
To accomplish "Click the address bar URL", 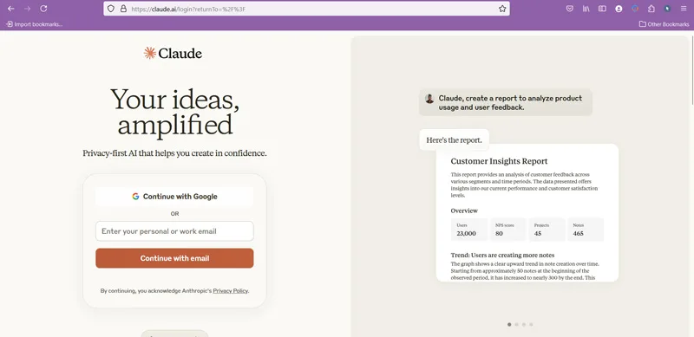I will point(188,9).
